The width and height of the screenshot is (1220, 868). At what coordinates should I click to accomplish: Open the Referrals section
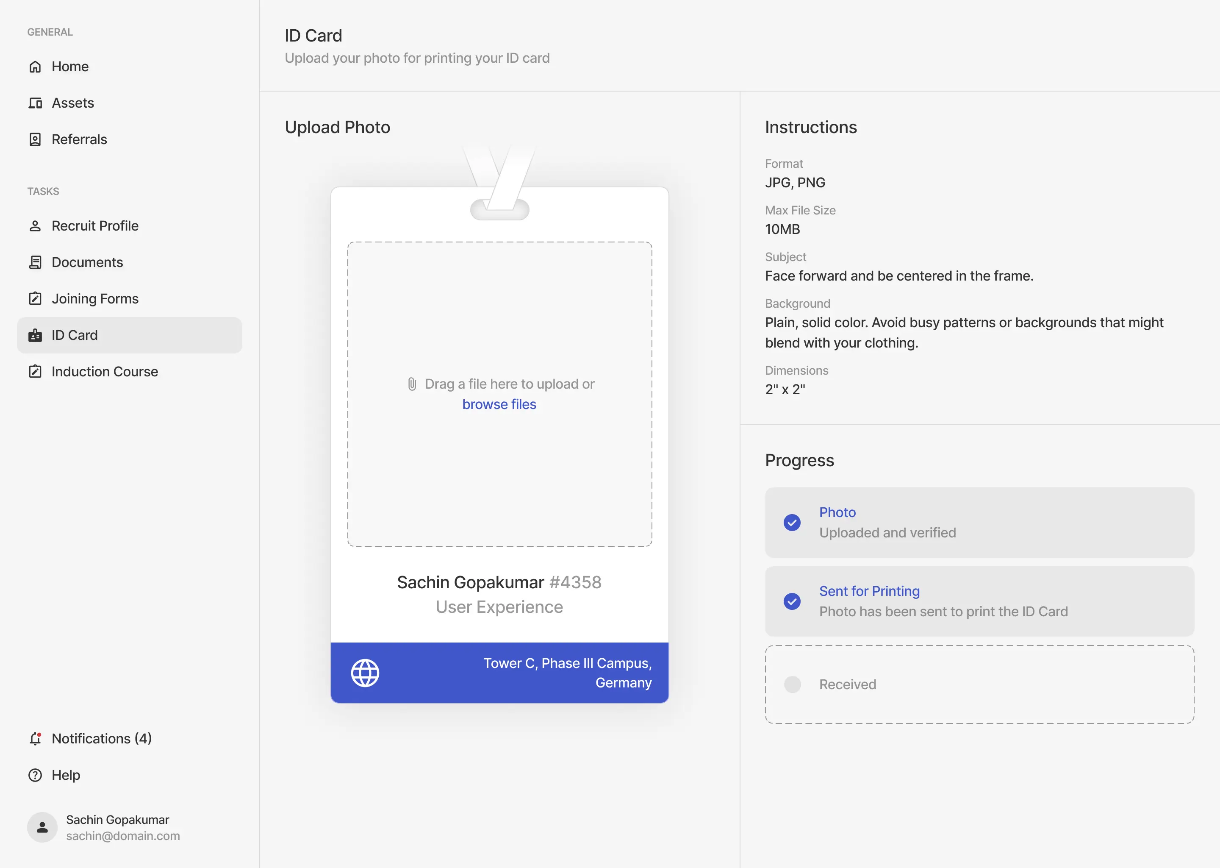pos(130,139)
